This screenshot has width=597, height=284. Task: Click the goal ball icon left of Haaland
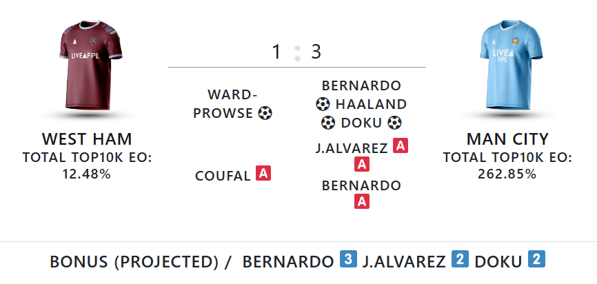[323, 104]
